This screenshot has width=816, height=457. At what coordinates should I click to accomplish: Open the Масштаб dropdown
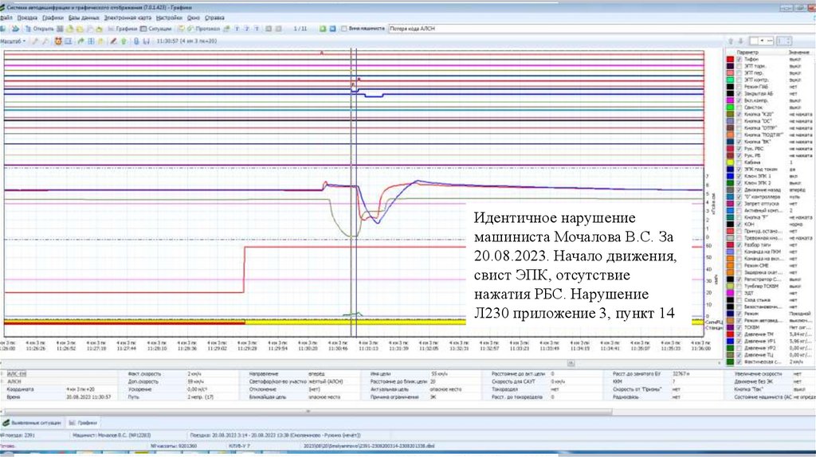[14, 40]
